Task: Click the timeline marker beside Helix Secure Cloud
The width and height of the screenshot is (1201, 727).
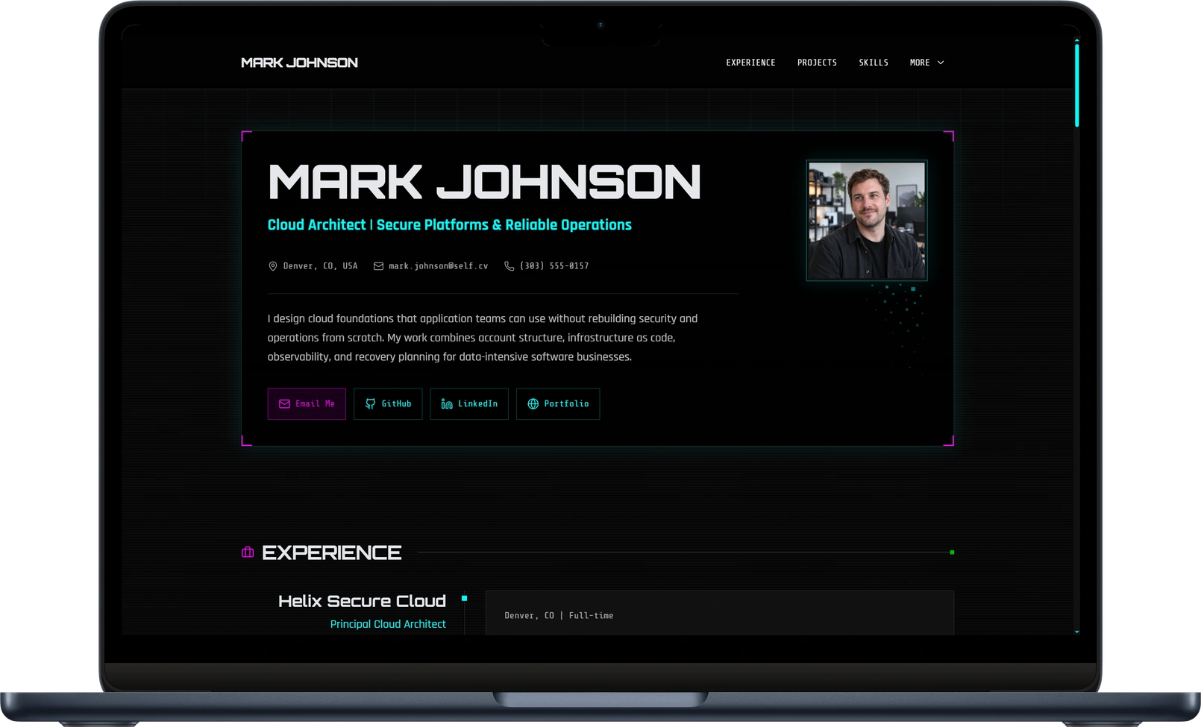Action: click(464, 598)
